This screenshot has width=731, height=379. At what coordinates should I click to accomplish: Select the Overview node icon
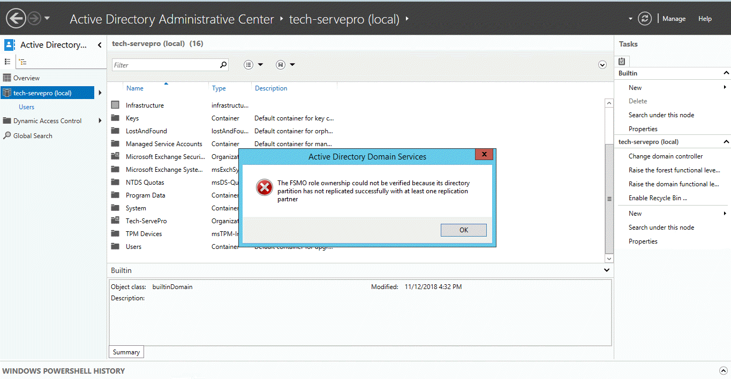(x=7, y=78)
